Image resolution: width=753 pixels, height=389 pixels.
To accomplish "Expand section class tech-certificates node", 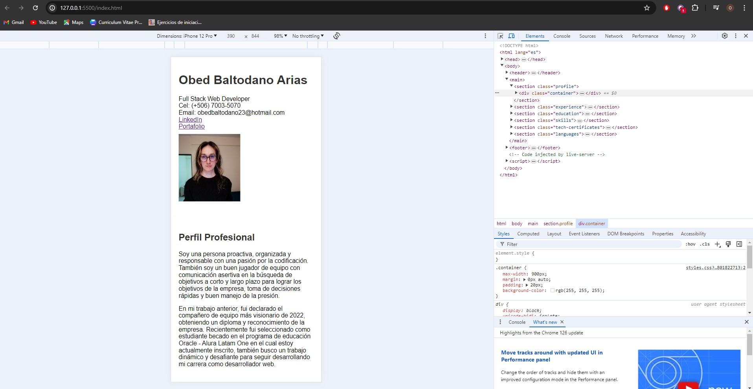I will coord(511,127).
